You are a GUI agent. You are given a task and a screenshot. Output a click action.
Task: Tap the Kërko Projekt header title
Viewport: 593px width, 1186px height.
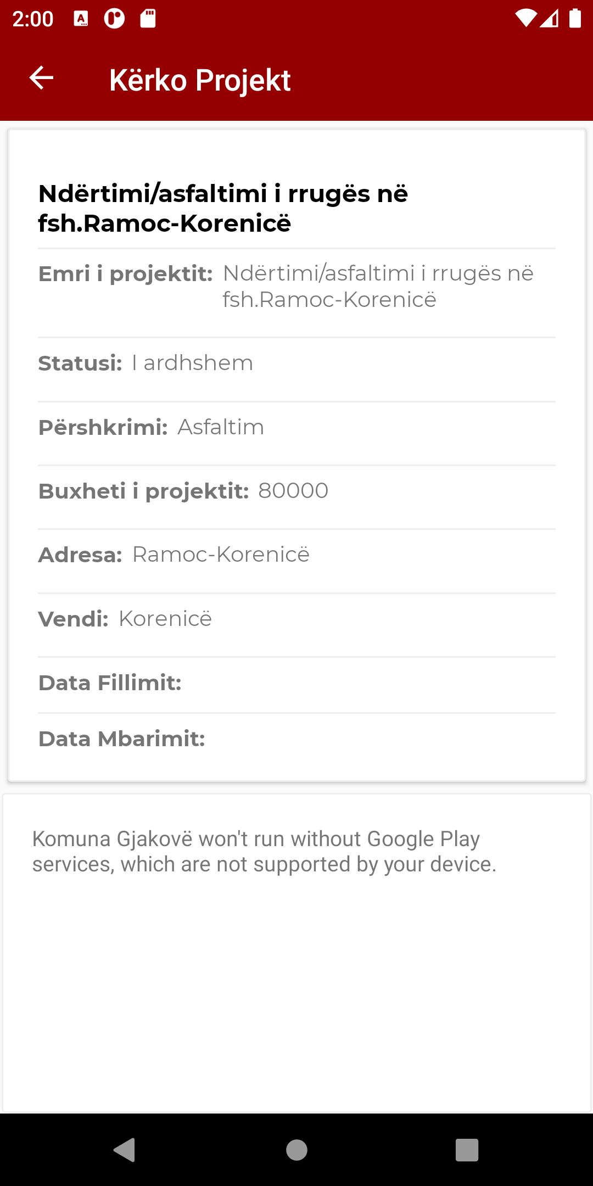point(200,80)
